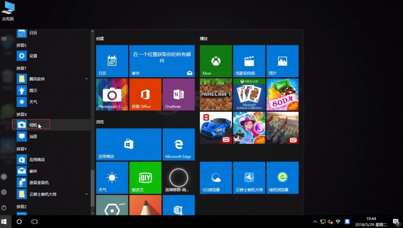Open the power options button
Screen dimensions: 403x228
tap(4, 207)
